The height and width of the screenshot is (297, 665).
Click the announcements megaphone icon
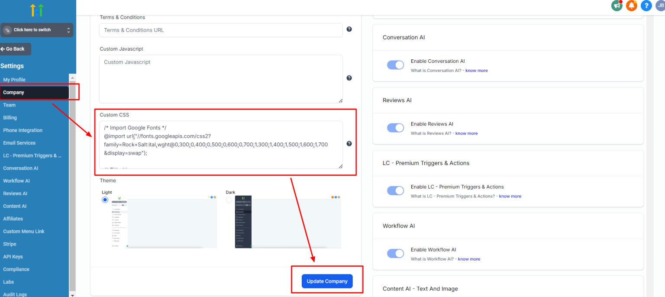617,6
